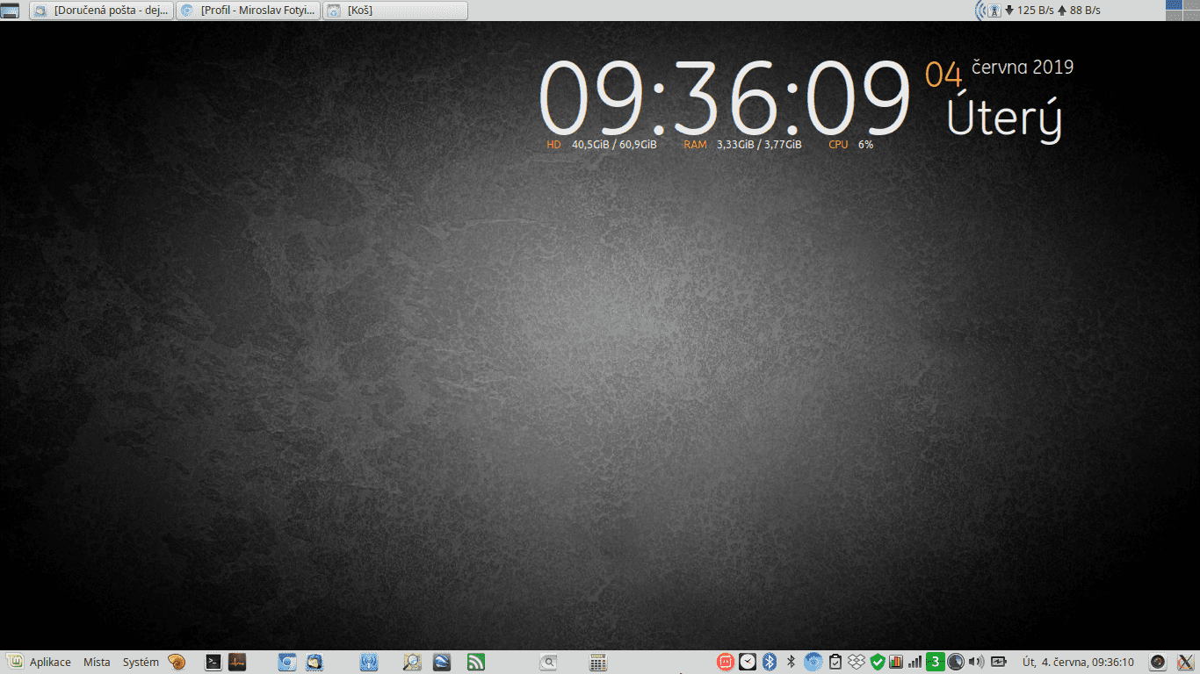Open the blue round globe tray icon
This screenshot has width=1200, height=674.
click(813, 662)
